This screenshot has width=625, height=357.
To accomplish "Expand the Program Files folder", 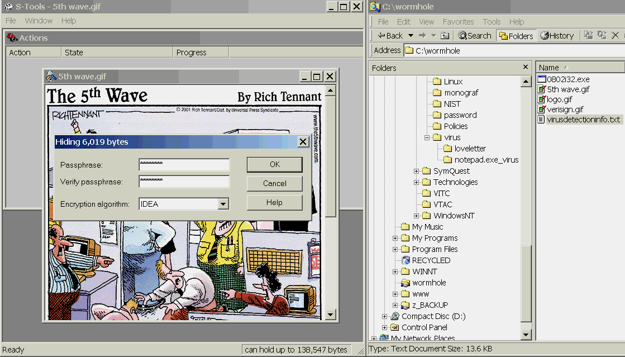I will (395, 249).
